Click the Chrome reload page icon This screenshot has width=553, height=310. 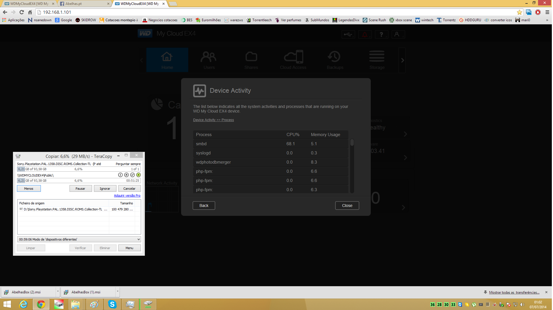pyautogui.click(x=22, y=12)
